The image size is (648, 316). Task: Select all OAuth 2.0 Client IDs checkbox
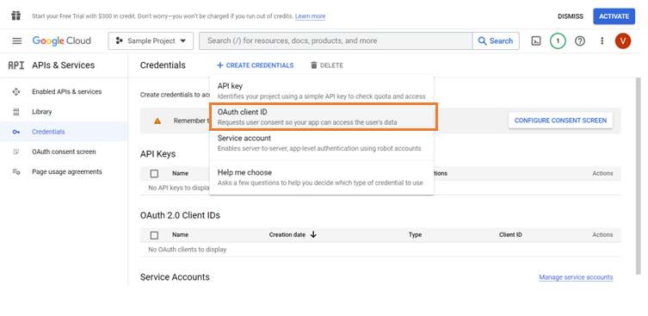click(x=154, y=235)
